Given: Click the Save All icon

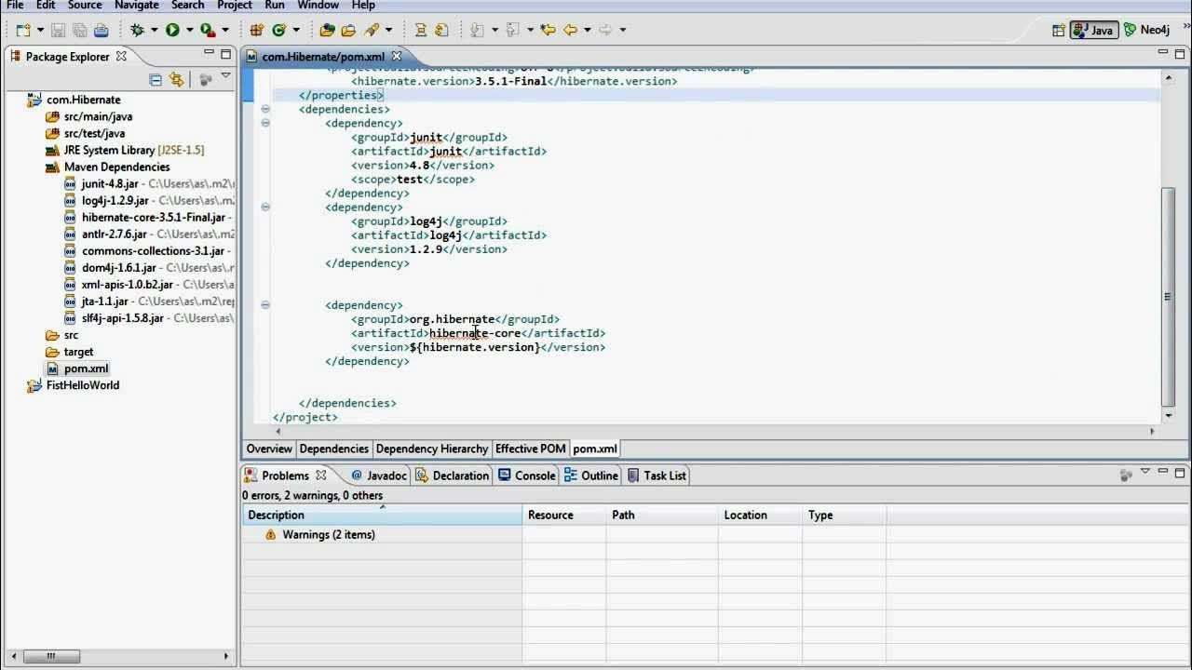Looking at the screenshot, I should (79, 30).
